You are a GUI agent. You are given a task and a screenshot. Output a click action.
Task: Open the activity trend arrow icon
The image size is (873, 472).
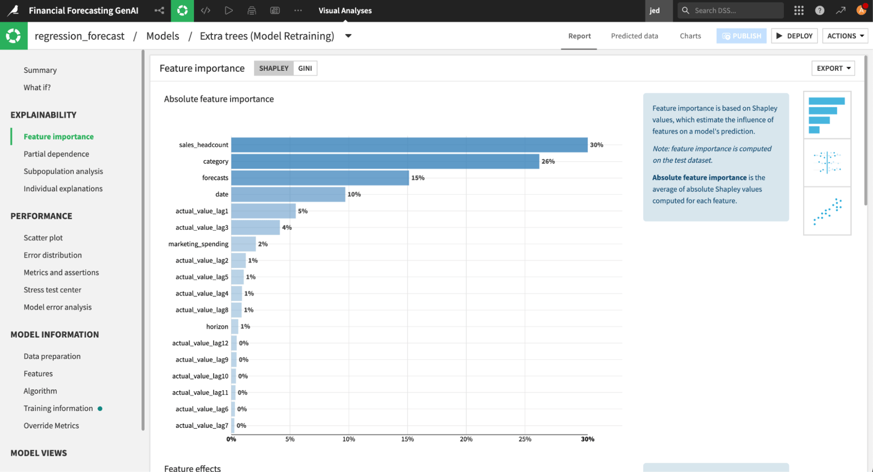(x=840, y=10)
